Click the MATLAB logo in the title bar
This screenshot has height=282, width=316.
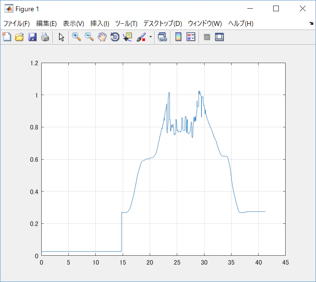[9, 9]
